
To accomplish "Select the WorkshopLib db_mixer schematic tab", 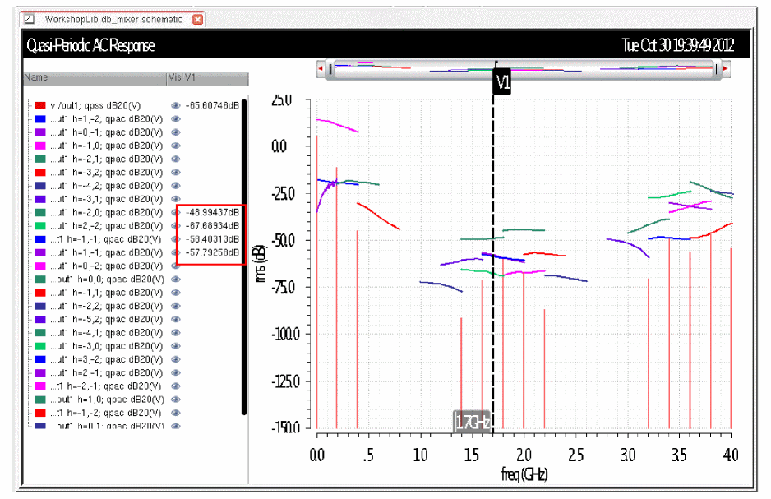I will [x=113, y=19].
